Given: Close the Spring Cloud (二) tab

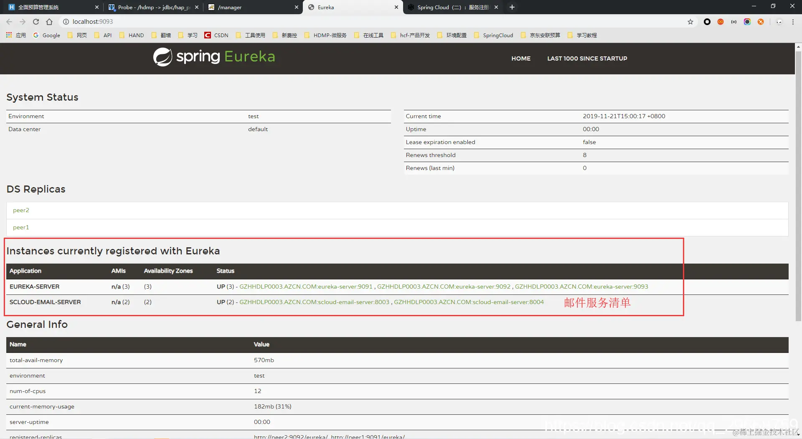Looking at the screenshot, I should coord(496,7).
